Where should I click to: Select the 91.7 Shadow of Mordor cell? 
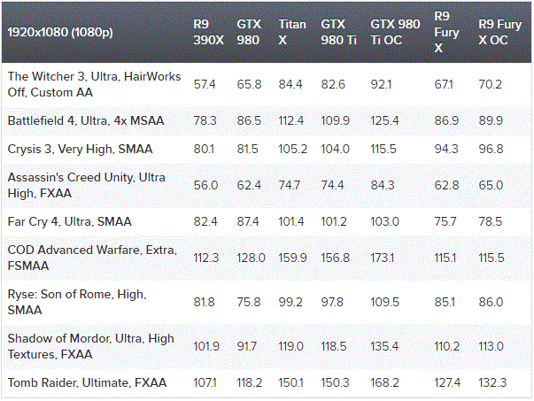tap(249, 346)
